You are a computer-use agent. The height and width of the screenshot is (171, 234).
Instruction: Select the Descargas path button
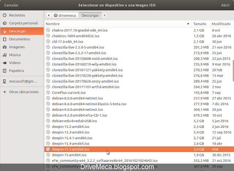[90, 15]
